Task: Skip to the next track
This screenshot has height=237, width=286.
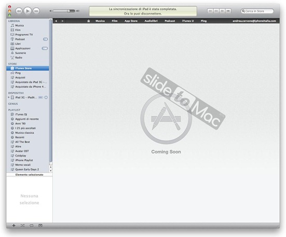Action: 36,11
